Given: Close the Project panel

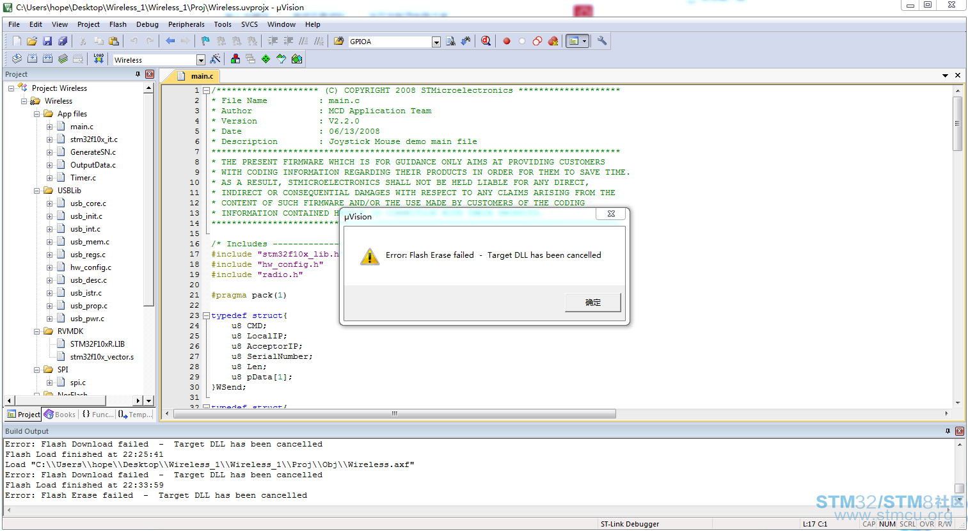Looking at the screenshot, I should pyautogui.click(x=149, y=74).
